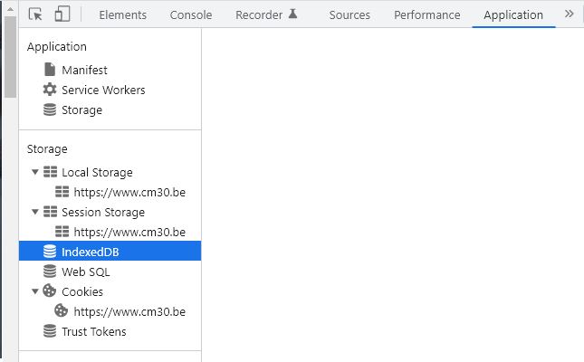Select cm30.be entry under Session Storage
The width and height of the screenshot is (584, 362).
click(x=129, y=232)
